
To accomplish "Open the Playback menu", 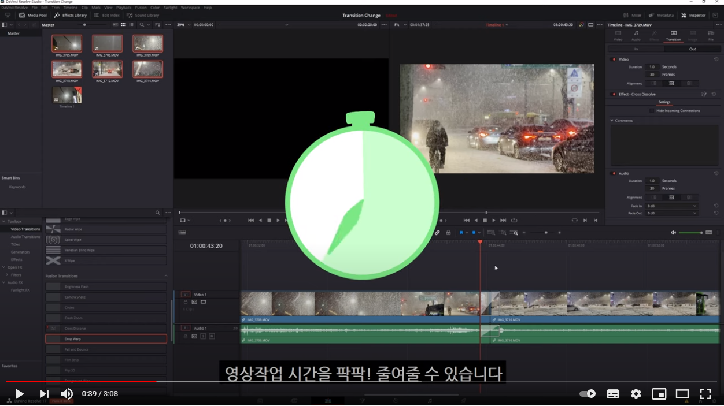I will coord(124,8).
